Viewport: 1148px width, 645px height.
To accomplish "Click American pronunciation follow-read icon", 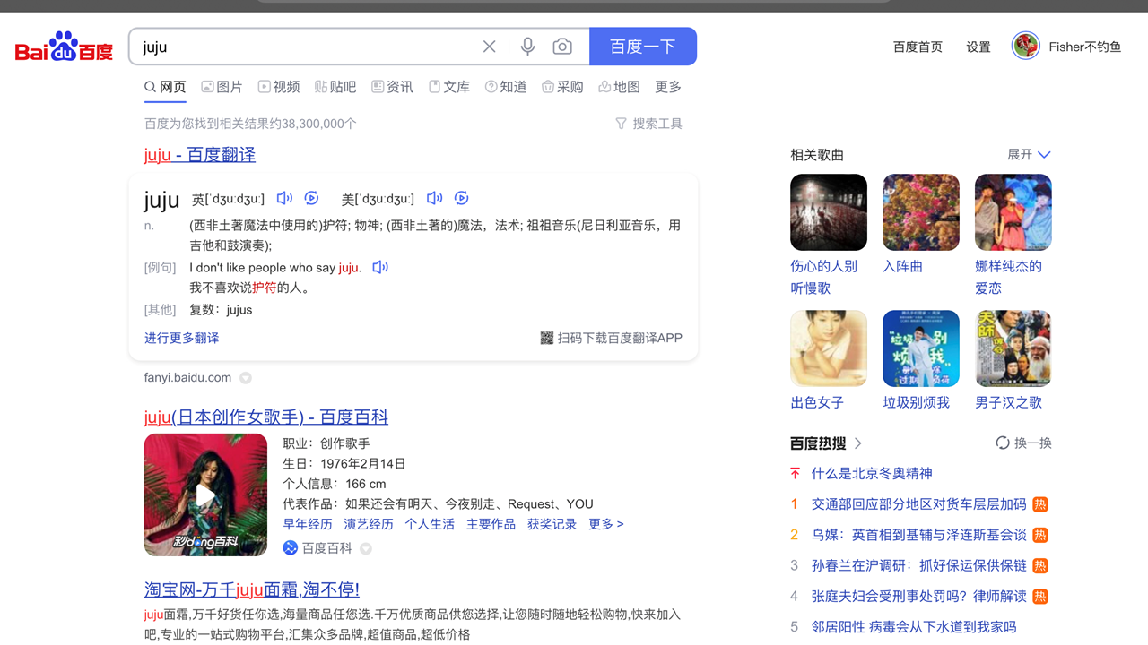I will [461, 198].
